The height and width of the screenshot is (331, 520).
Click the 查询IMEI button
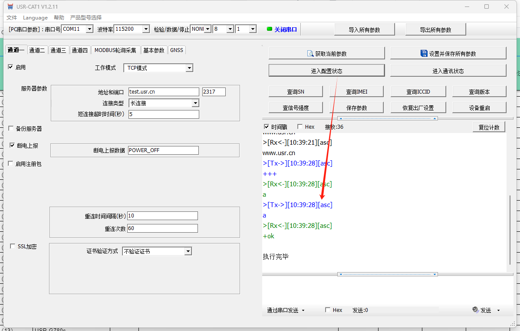(357, 91)
